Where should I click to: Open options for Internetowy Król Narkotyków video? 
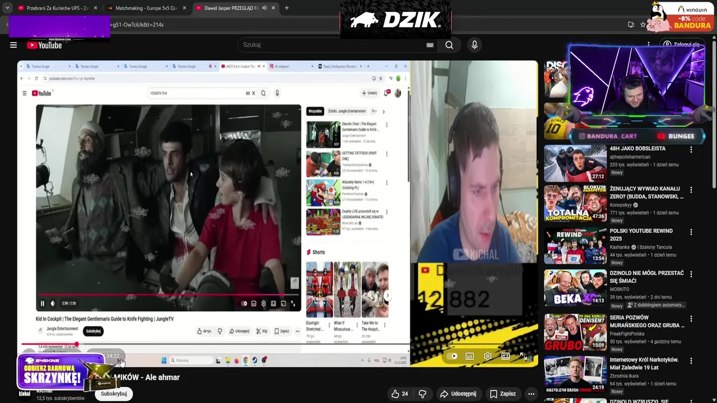click(691, 361)
